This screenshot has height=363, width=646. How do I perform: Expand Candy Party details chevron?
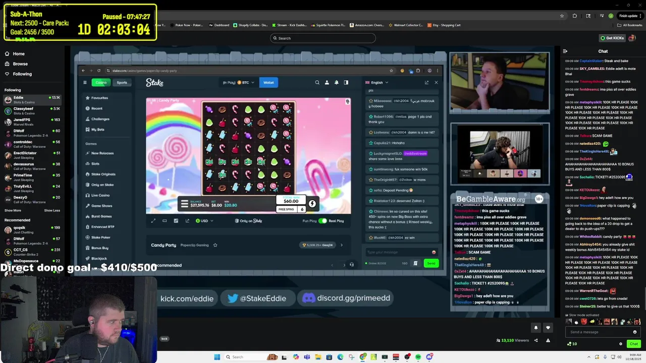341,245
